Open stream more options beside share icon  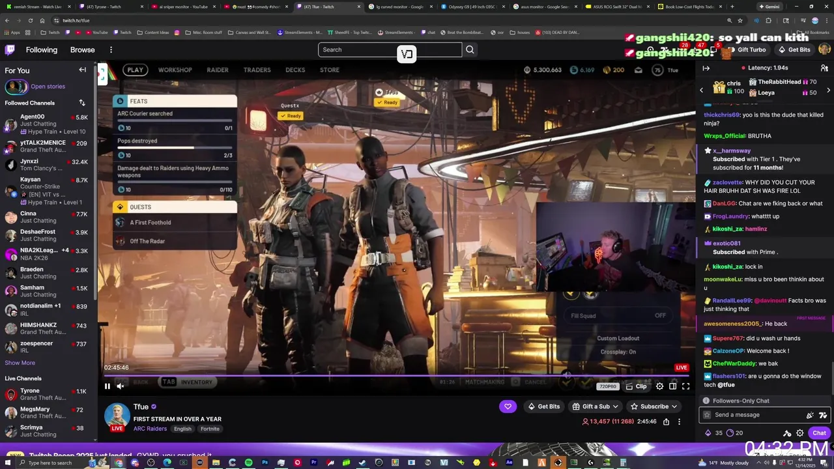(679, 421)
